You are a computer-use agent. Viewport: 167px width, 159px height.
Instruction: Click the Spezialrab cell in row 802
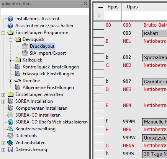click(154, 58)
